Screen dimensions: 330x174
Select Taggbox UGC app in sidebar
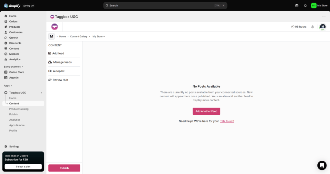[17, 92]
